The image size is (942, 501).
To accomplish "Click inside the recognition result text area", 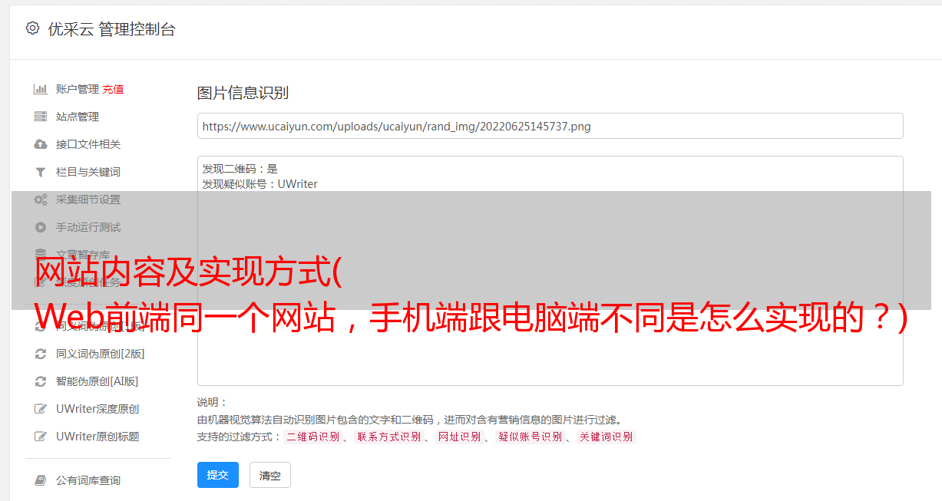I will 550,270.
